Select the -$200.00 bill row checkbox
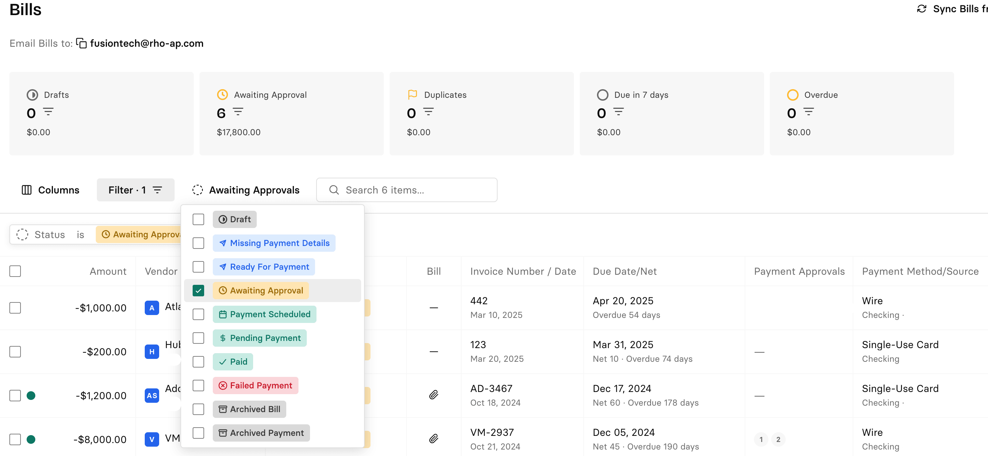 click(15, 352)
